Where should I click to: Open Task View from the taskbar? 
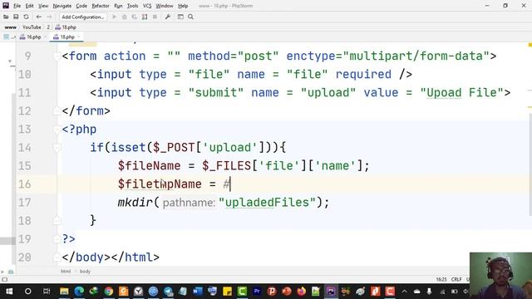click(x=47, y=291)
